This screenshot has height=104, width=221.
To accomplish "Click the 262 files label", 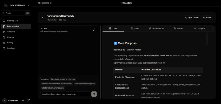I will tap(62, 20).
